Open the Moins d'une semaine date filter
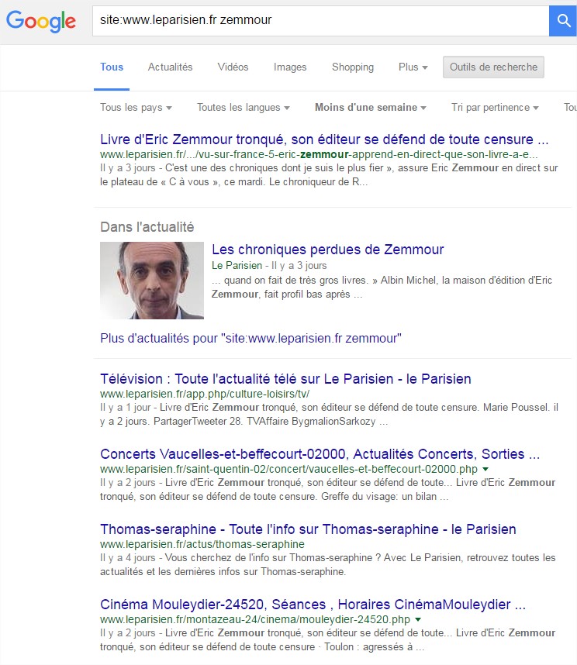This screenshot has width=577, height=665. tap(371, 107)
